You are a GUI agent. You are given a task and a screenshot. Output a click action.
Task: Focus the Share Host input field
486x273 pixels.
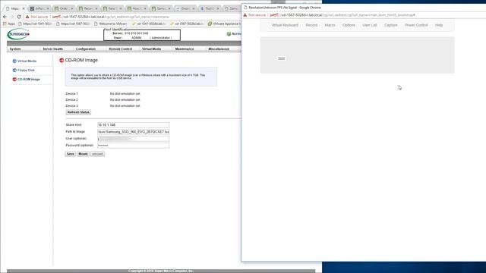pos(134,124)
